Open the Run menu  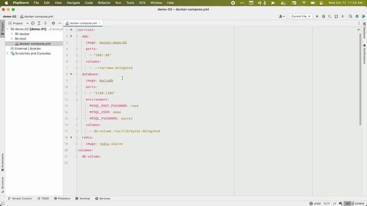[x=118, y=3]
